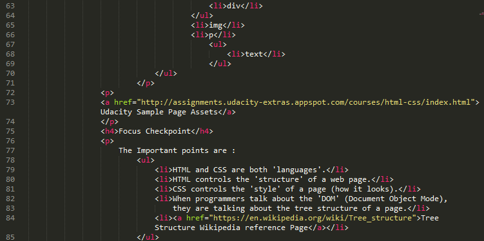Click the udacity-extras appspot URL on line 73
The height and width of the screenshot is (241, 484).
coord(307,102)
